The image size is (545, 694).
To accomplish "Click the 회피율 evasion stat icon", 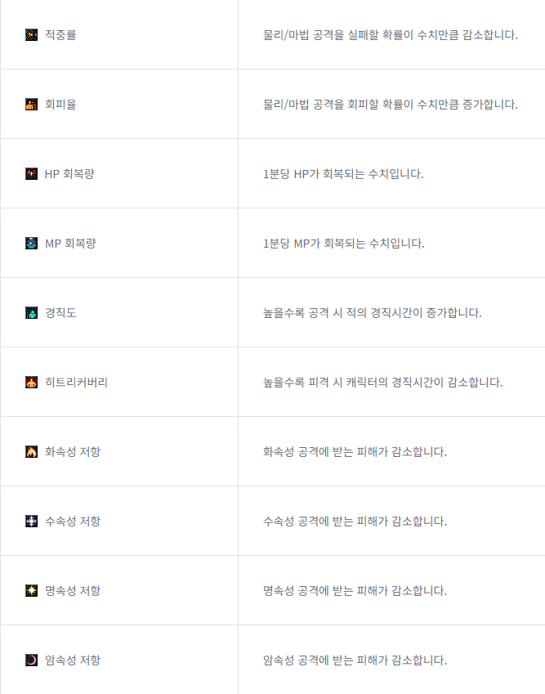I will pos(31,104).
